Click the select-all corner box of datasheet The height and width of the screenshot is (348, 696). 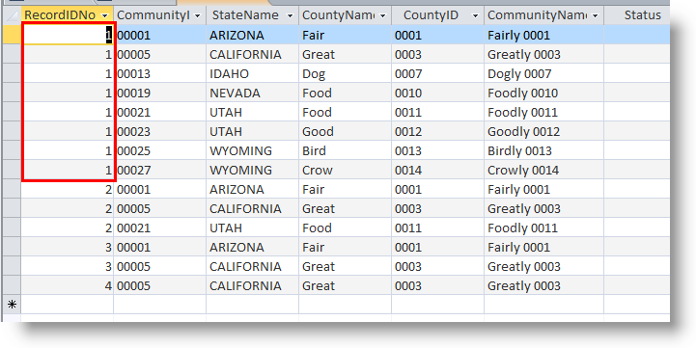[12, 15]
